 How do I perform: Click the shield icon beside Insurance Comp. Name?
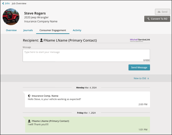tap(29, 96)
